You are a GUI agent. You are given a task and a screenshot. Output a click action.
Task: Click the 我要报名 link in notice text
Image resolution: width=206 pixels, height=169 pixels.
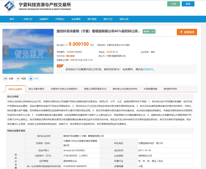(x=148, y=70)
